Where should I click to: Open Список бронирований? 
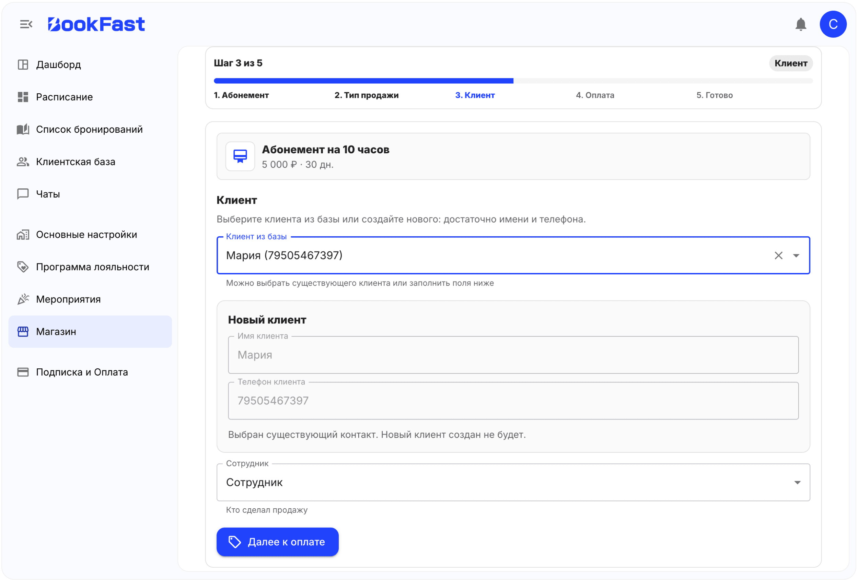90,130
